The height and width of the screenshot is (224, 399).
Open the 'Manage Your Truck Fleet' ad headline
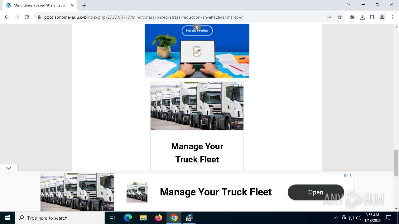[x=197, y=153]
